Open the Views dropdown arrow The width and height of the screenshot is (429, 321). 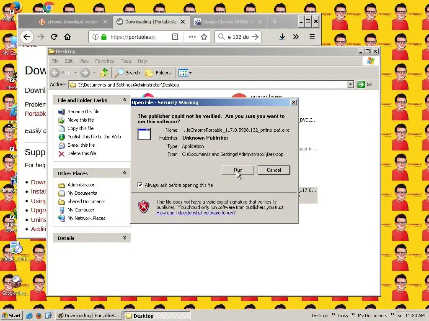point(191,73)
